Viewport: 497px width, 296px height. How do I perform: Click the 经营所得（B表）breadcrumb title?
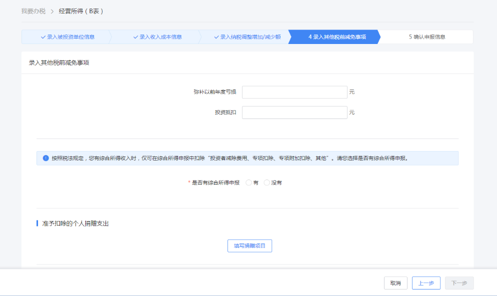[81, 11]
